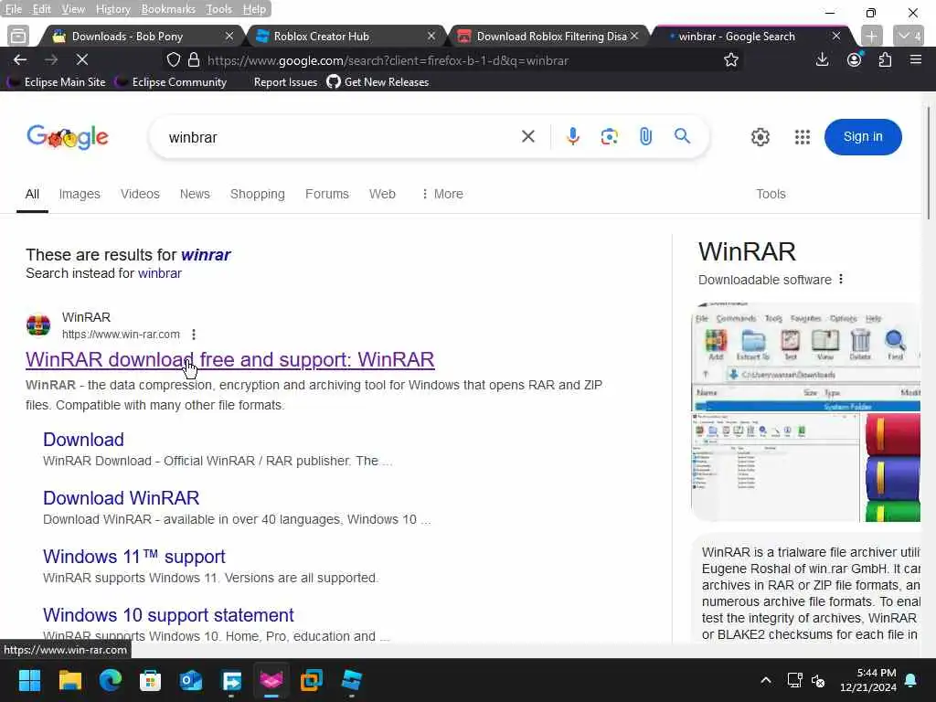Open Eclipse Community bookmark

click(171, 82)
